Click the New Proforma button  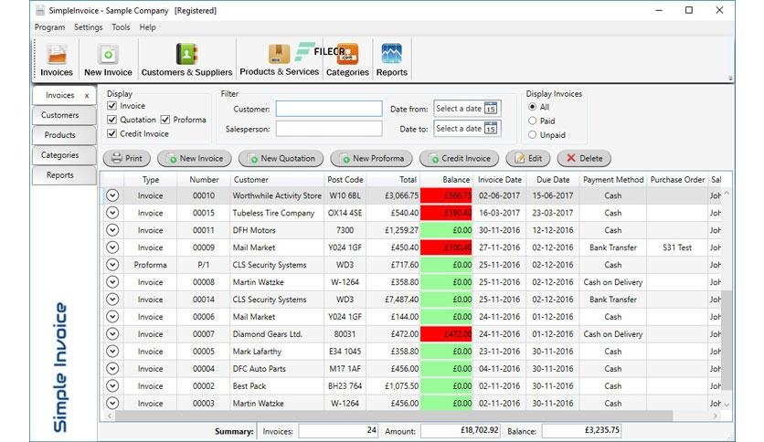coord(371,158)
